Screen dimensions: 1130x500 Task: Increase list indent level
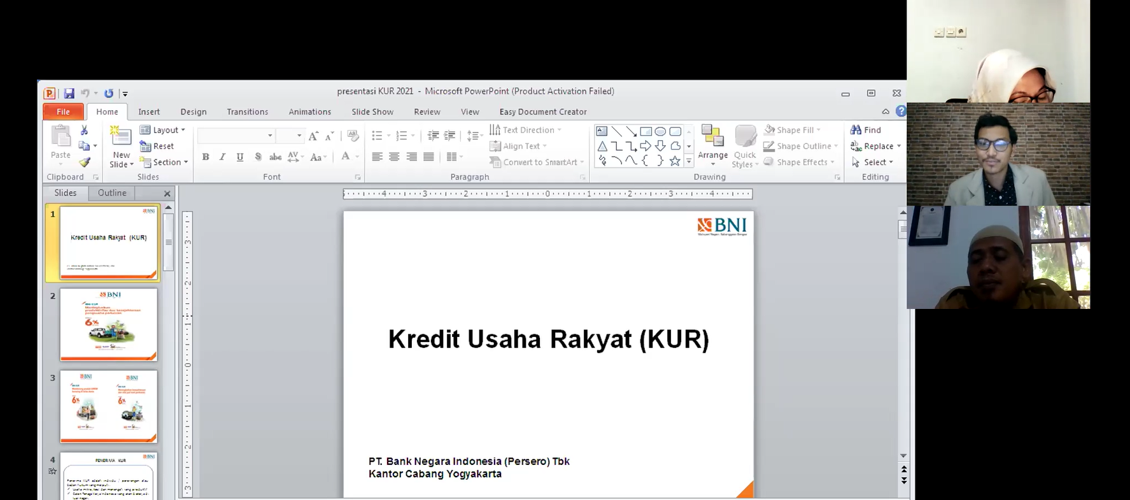click(449, 136)
